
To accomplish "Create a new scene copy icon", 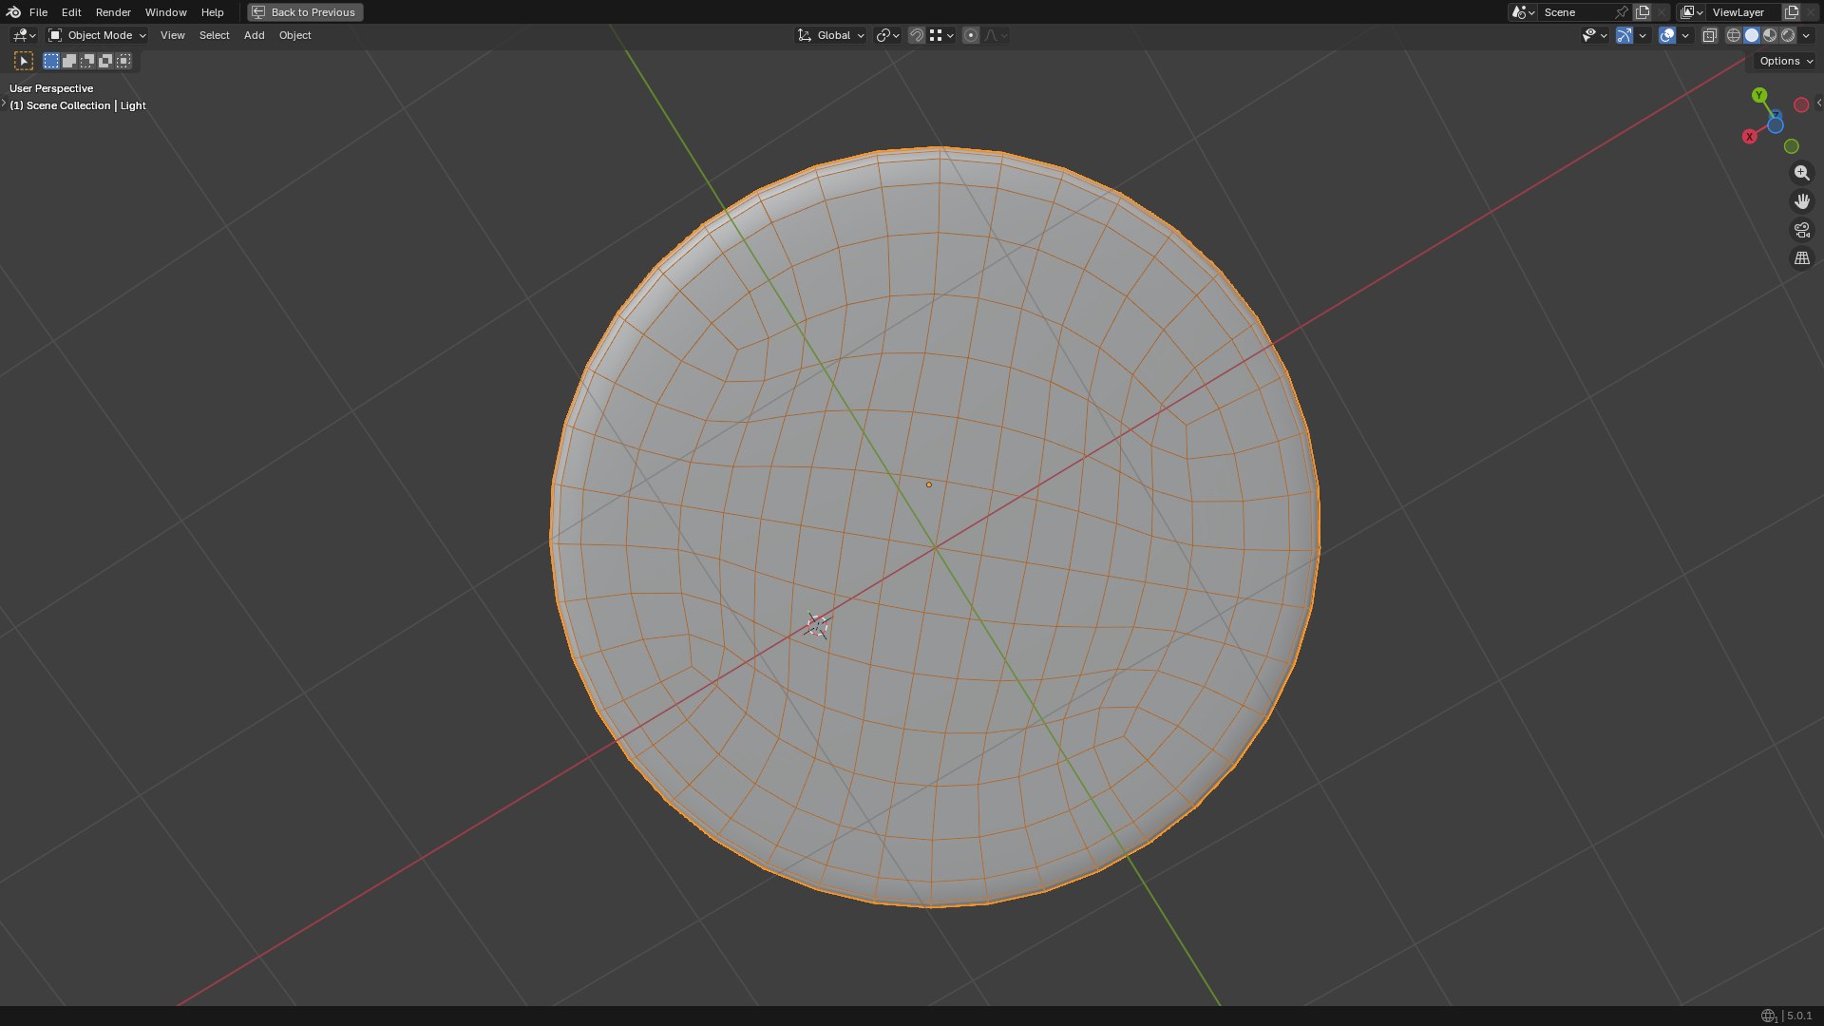I will point(1643,12).
